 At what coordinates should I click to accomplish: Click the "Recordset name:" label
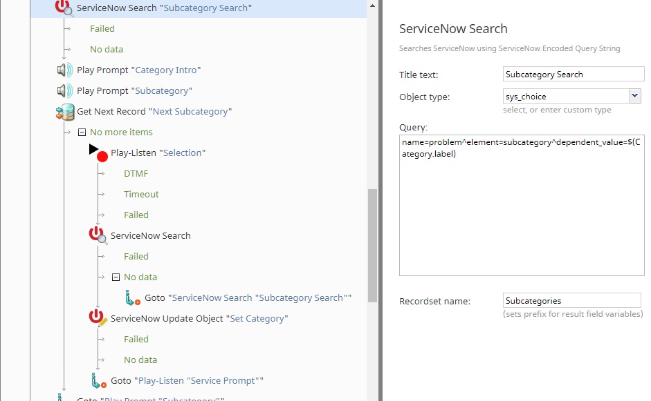tap(434, 301)
